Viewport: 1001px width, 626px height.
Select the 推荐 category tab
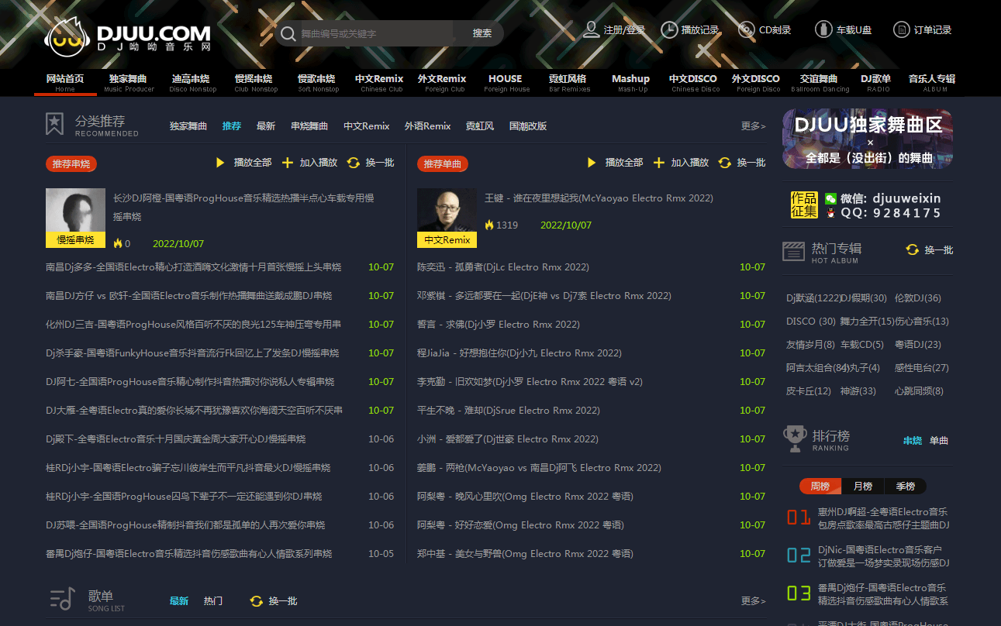click(232, 126)
